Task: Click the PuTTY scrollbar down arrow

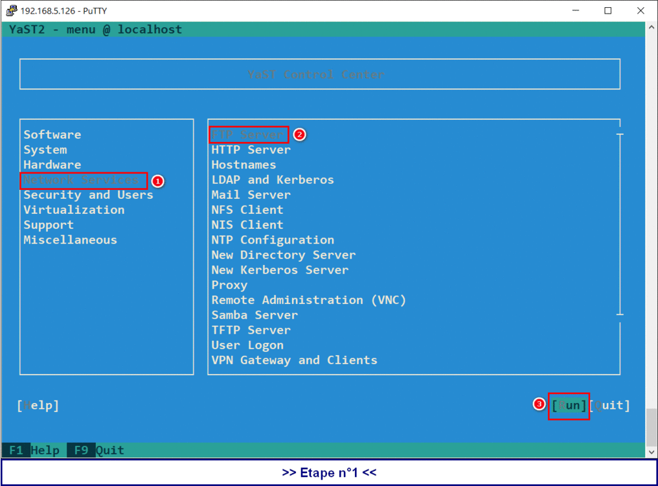Action: tap(652, 452)
